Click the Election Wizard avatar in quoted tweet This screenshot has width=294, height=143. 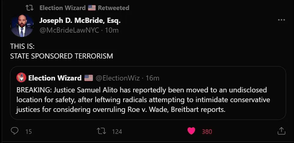21,78
